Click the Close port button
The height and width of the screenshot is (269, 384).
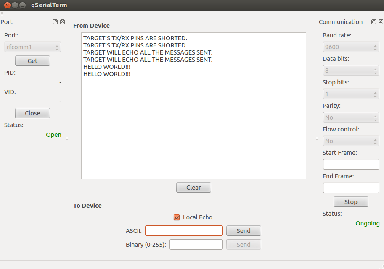[x=32, y=113]
